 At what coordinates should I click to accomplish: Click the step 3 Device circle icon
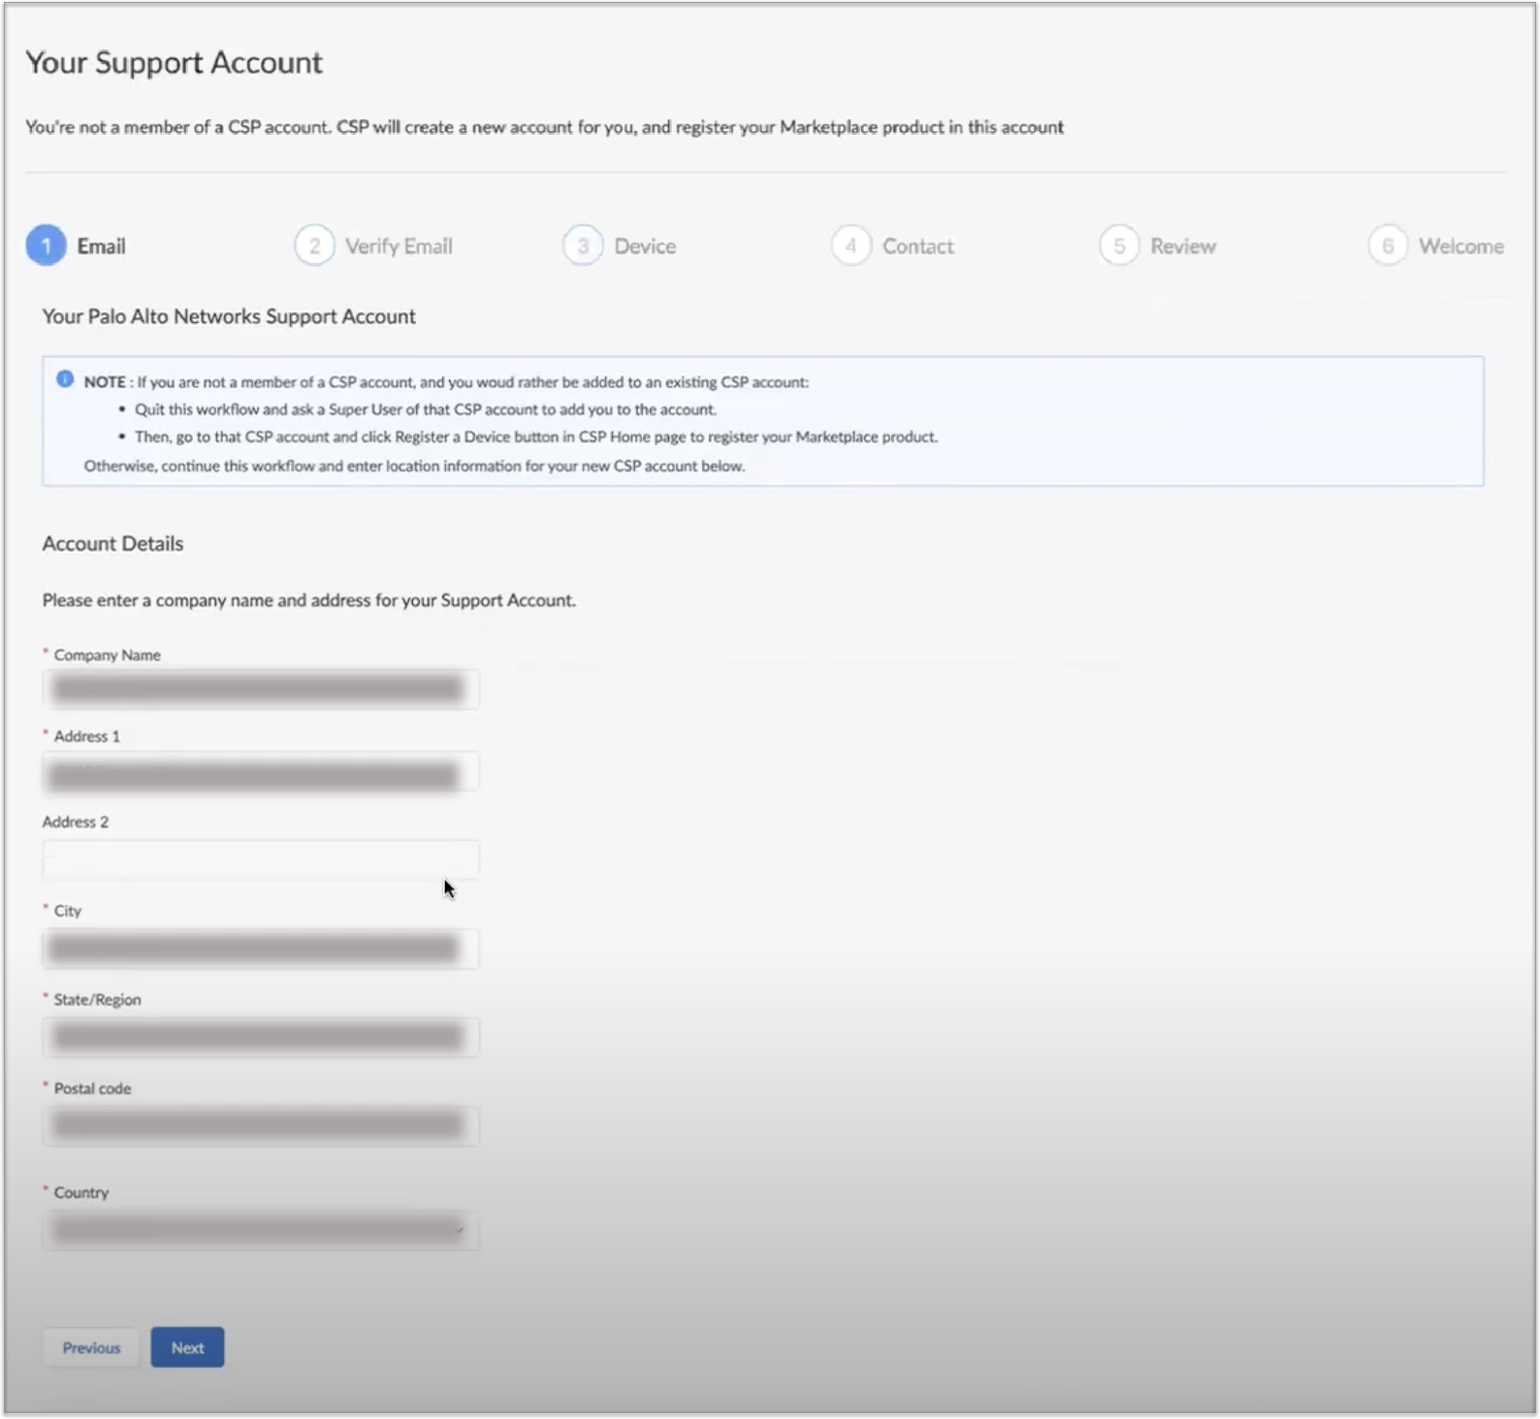pos(583,245)
